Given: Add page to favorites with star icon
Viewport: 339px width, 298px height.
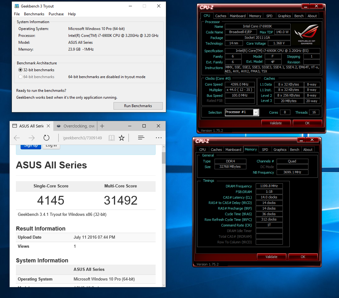Looking at the screenshot, I should [x=122, y=138].
